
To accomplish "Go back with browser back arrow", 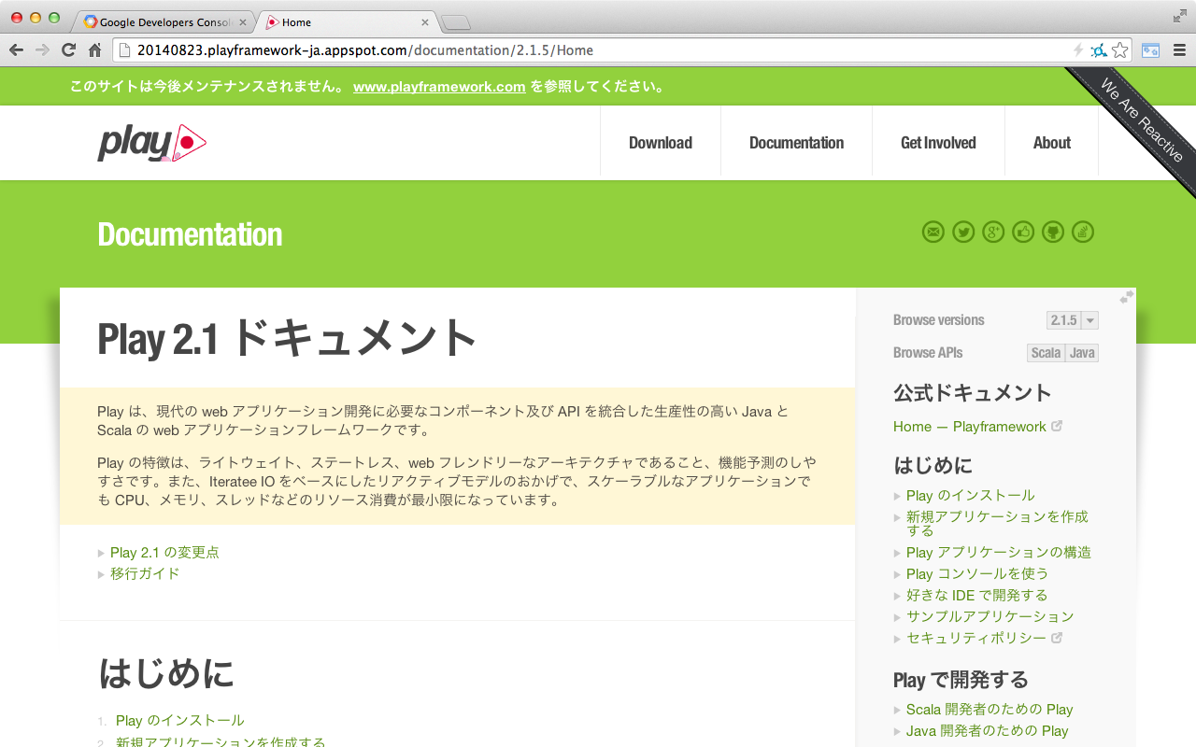I will tap(17, 50).
